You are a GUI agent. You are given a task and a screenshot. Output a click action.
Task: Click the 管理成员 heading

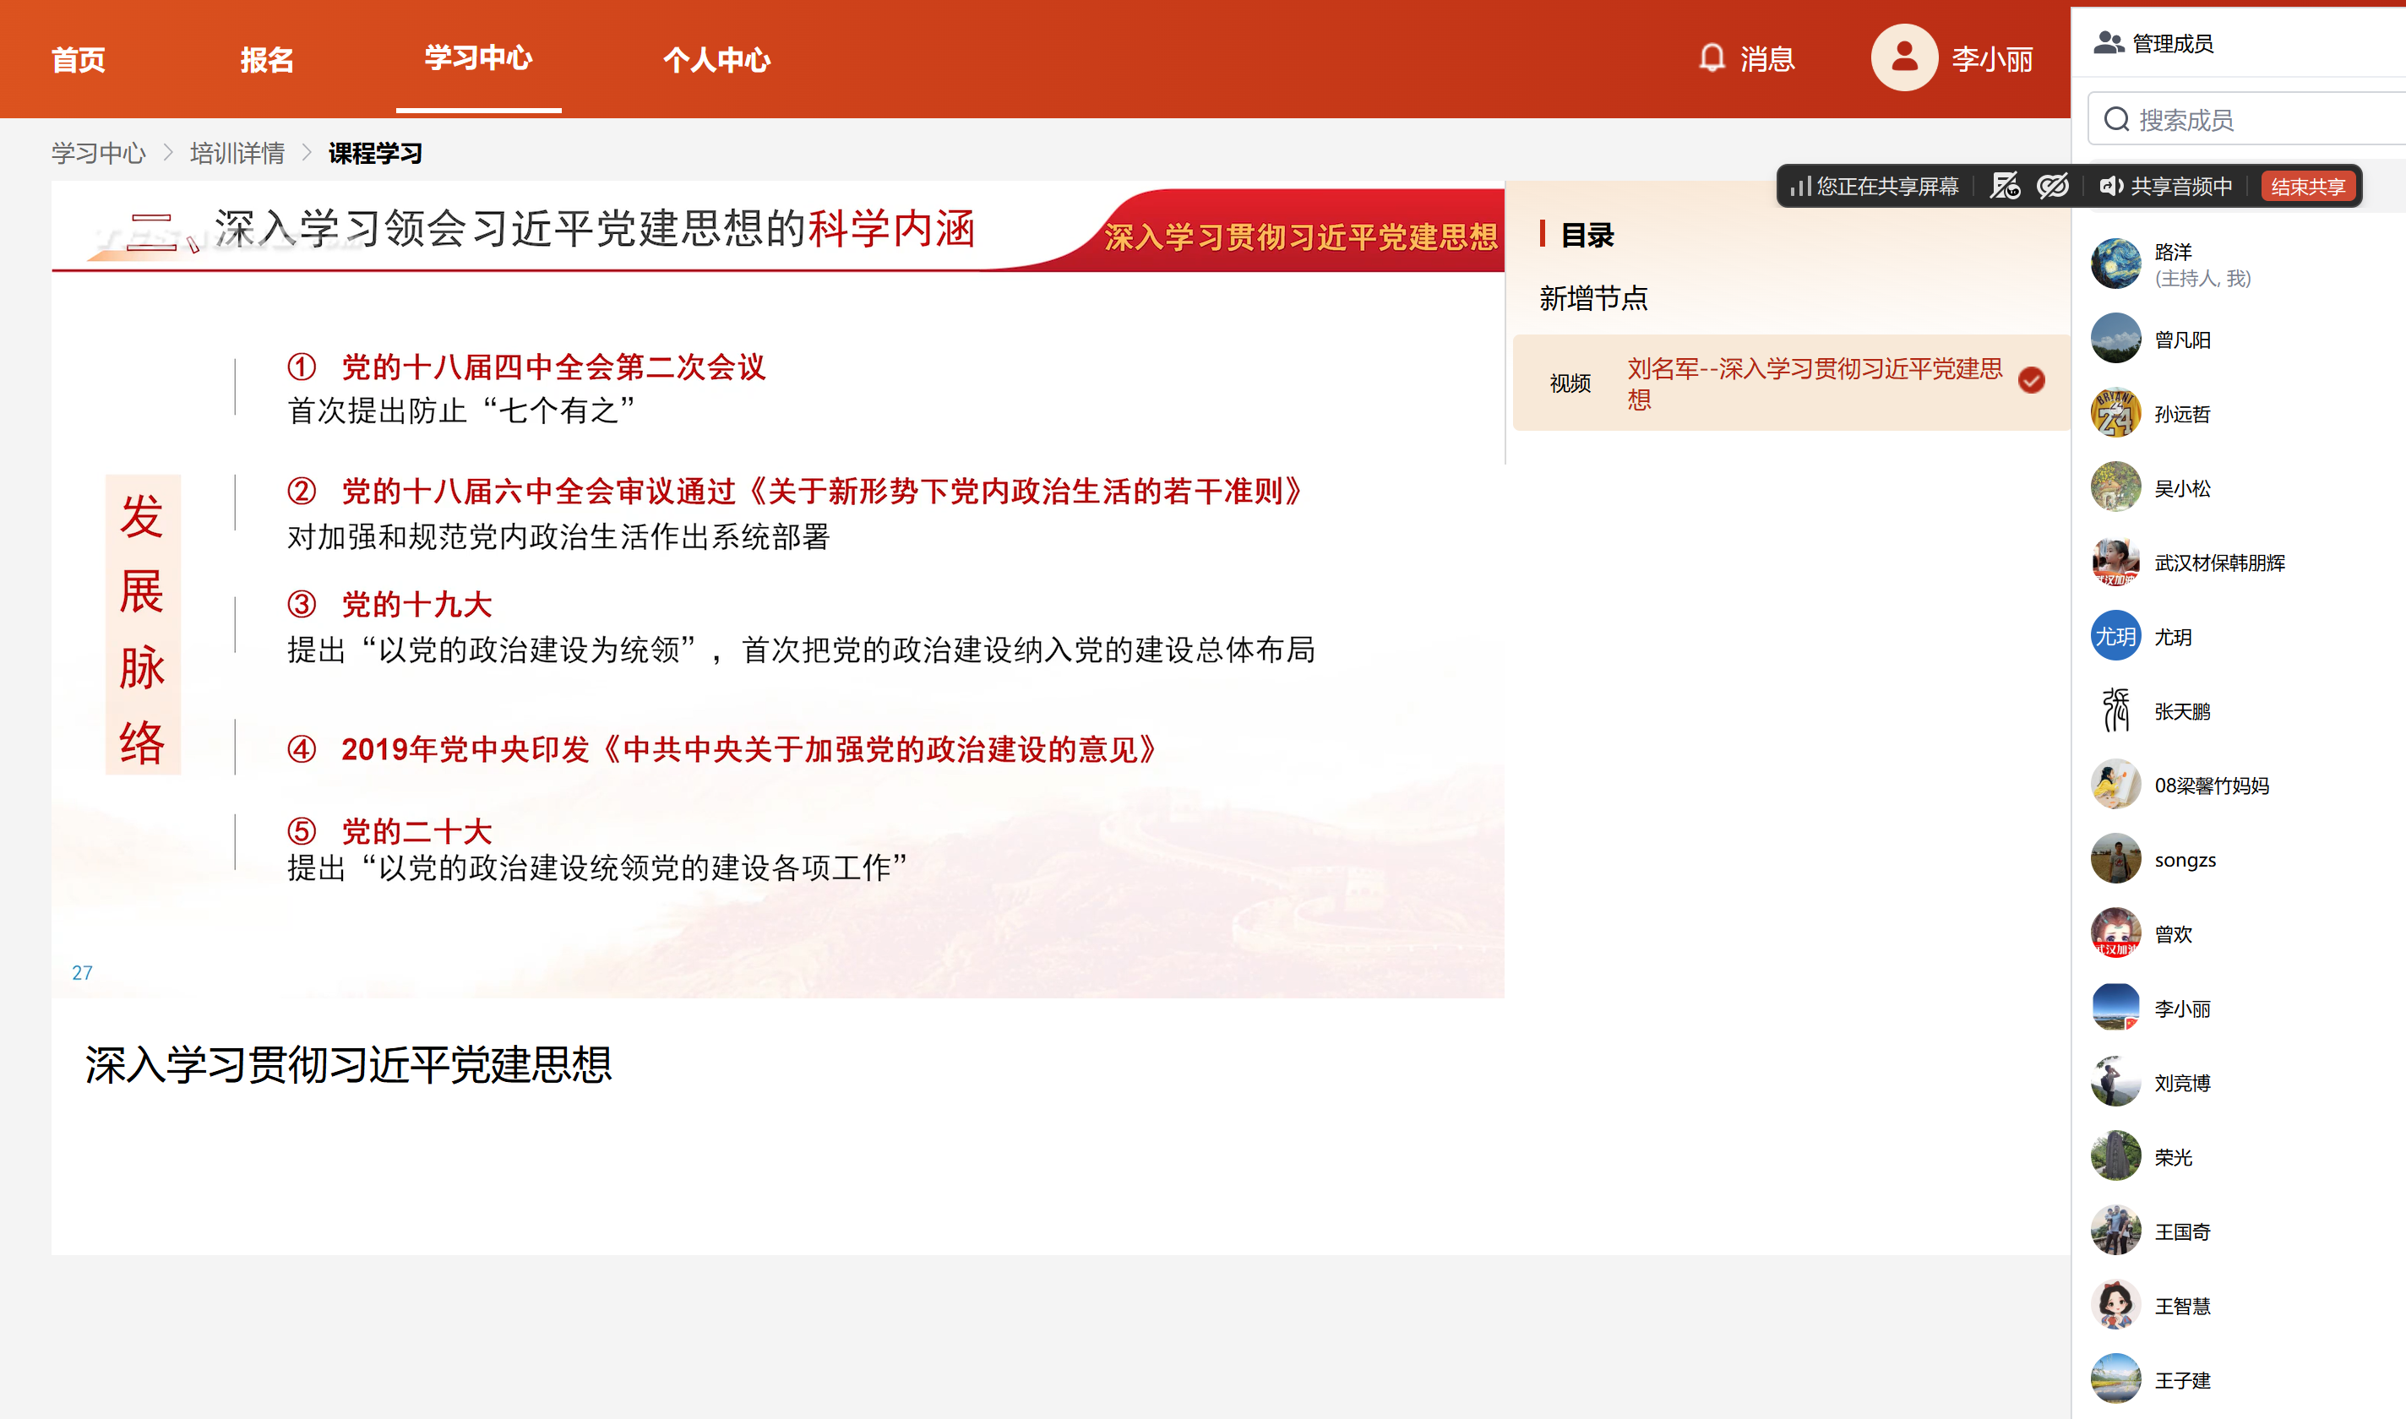click(x=2172, y=43)
